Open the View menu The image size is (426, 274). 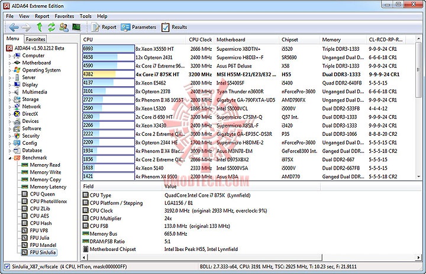point(24,16)
